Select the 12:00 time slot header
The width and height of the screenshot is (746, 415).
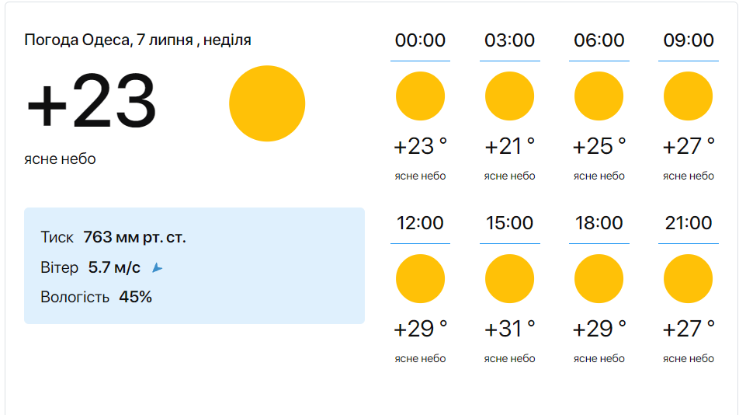click(420, 223)
